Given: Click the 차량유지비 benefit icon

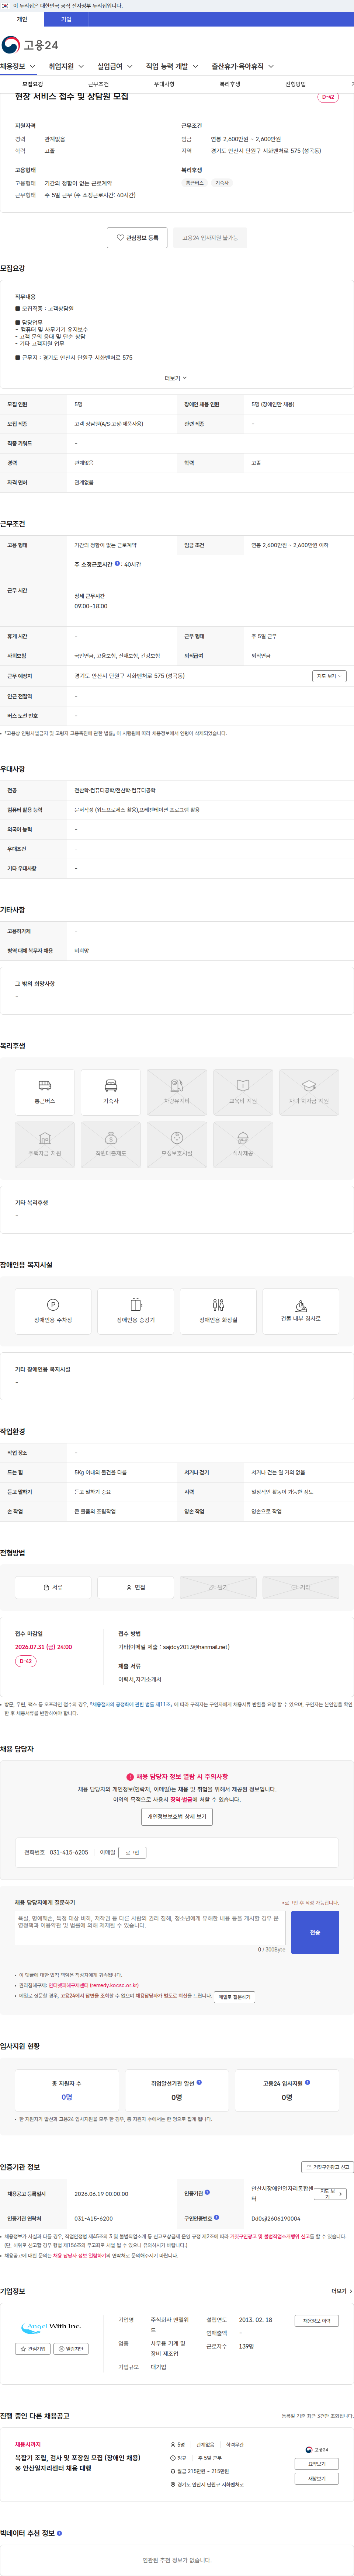Looking at the screenshot, I should tap(177, 1092).
